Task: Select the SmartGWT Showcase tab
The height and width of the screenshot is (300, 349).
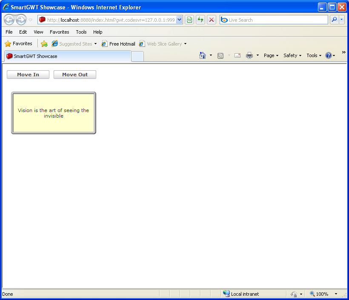Action: pos(68,56)
